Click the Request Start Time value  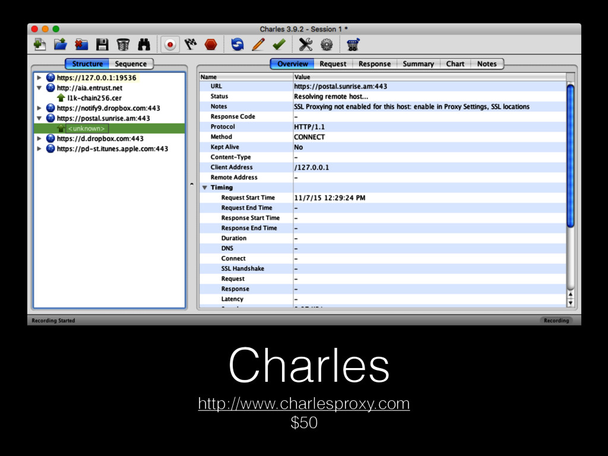click(x=330, y=198)
